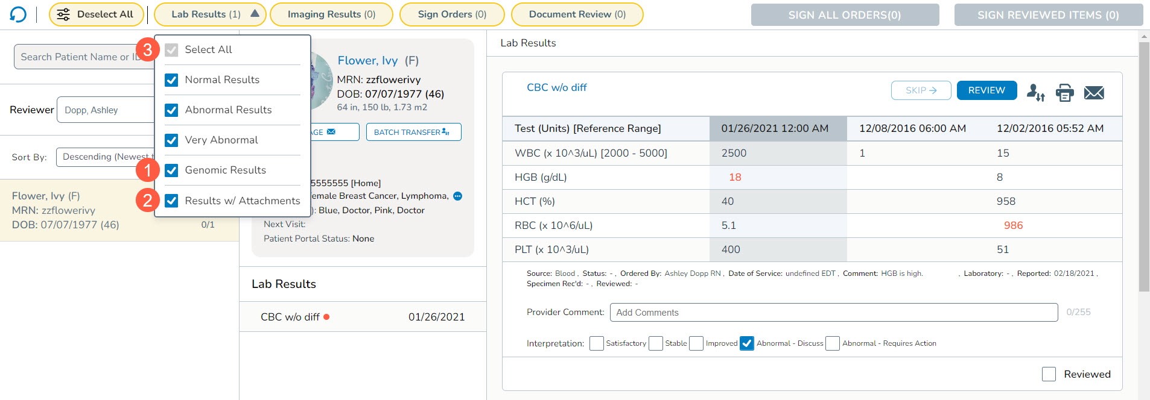Click the printer icon for CBC result
This screenshot has height=400, width=1150.
pyautogui.click(x=1064, y=92)
